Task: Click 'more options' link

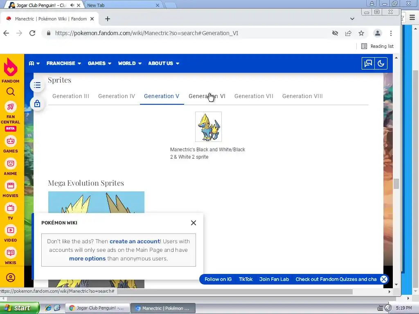Action: [88, 258]
